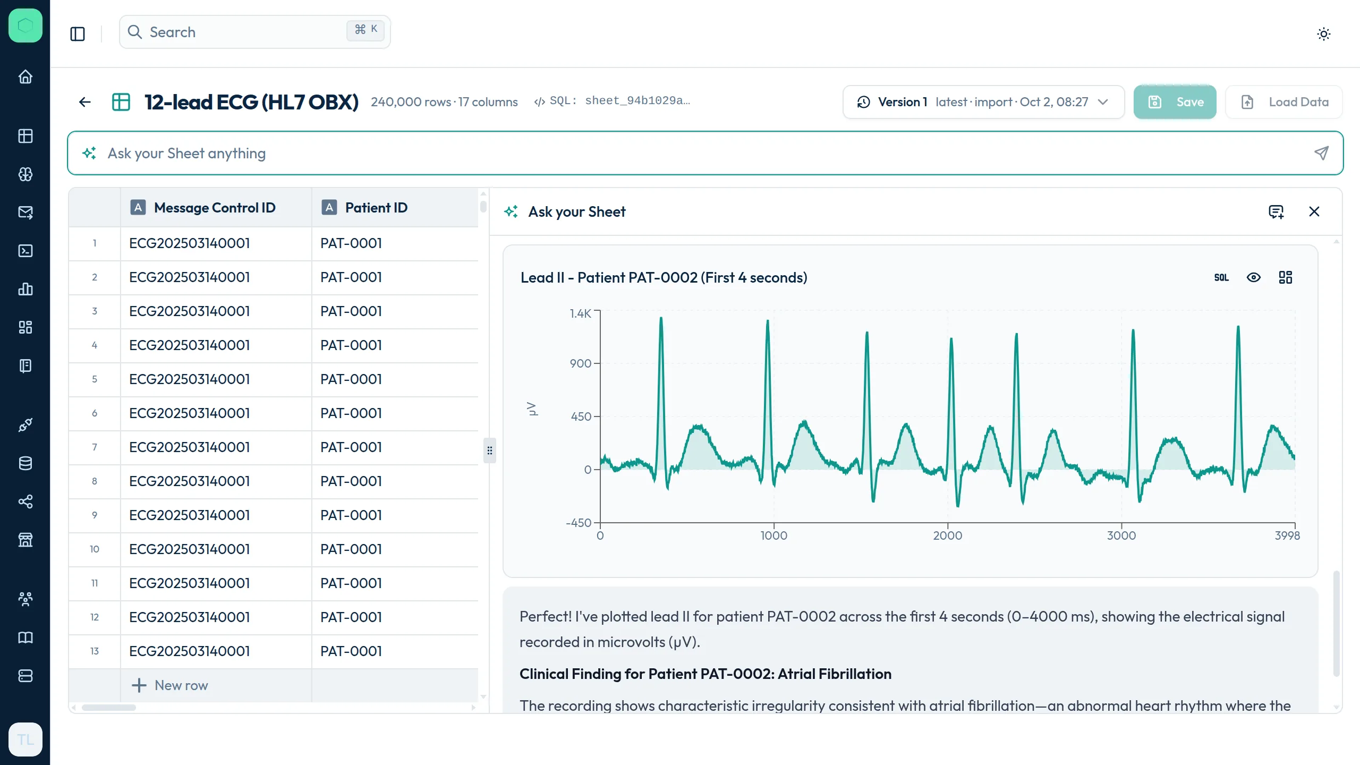Click the chat panel vertical scrollbar
This screenshot has width=1360, height=765.
pos(1336,624)
